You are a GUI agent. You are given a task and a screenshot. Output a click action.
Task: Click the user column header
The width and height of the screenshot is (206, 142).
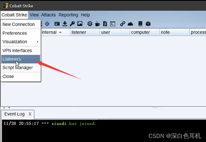pos(115,32)
